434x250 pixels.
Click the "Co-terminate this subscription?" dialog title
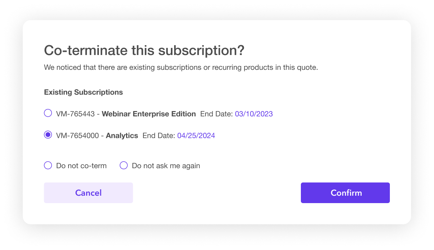144,50
